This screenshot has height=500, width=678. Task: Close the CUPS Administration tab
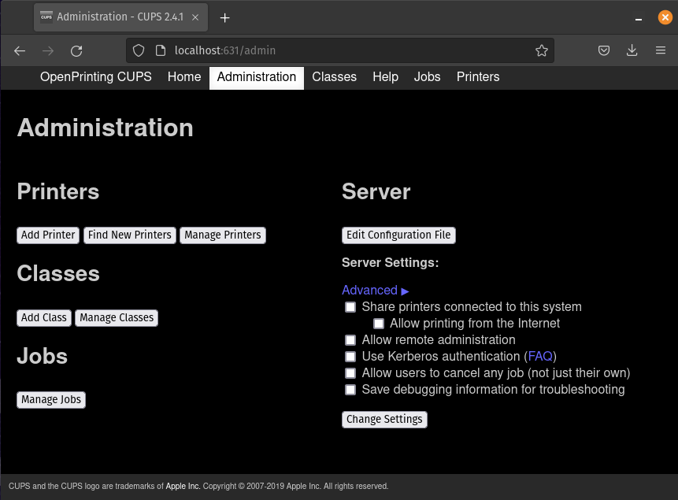tap(195, 17)
